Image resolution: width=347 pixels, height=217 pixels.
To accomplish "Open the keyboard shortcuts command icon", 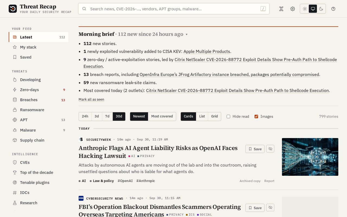I will coord(281,9).
